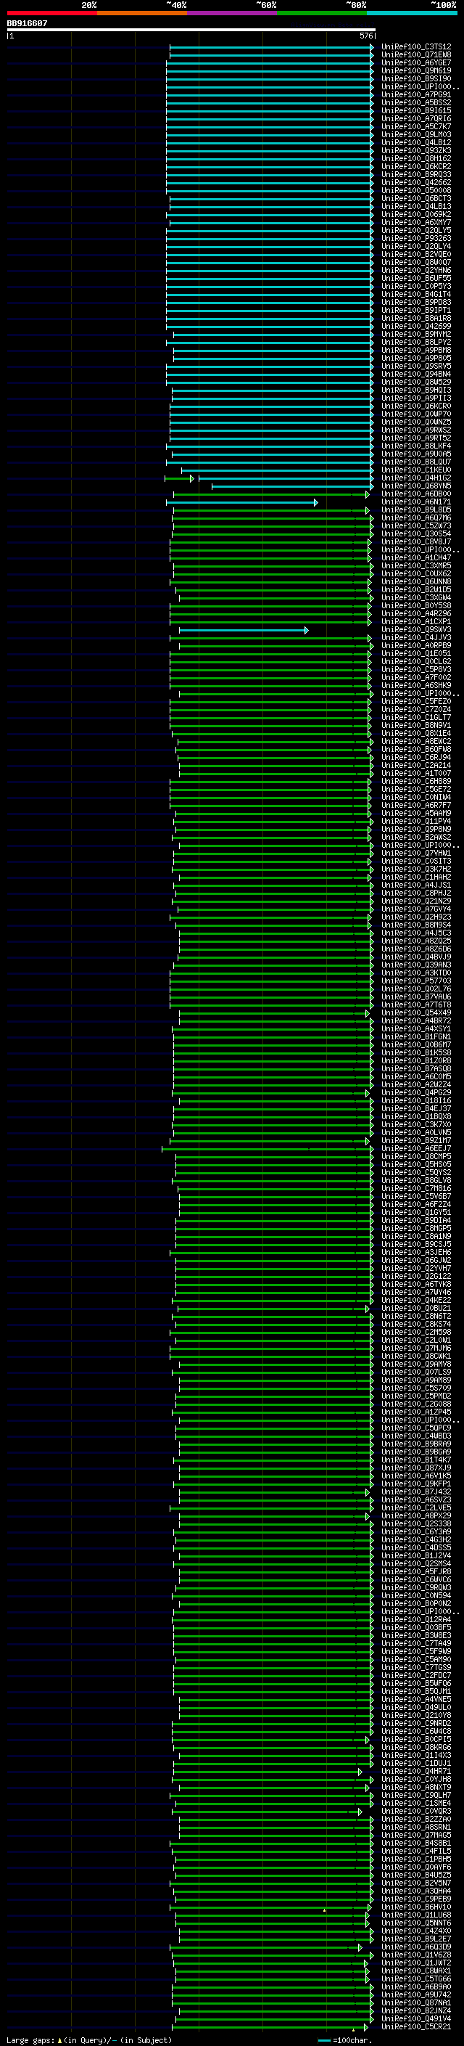Viewport: 464px width, 2046px height.
Task: Select hit UniRef100_C1KEU0
Action: coord(415,470)
